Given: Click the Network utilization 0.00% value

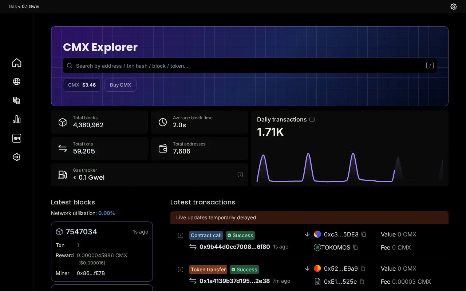Looking at the screenshot, I should coord(107,213).
